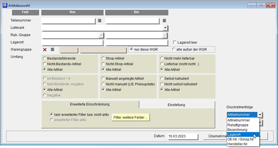Focus the Lagerort Von input field
Viewport: 278px width, 148px height.
[x=72, y=43]
